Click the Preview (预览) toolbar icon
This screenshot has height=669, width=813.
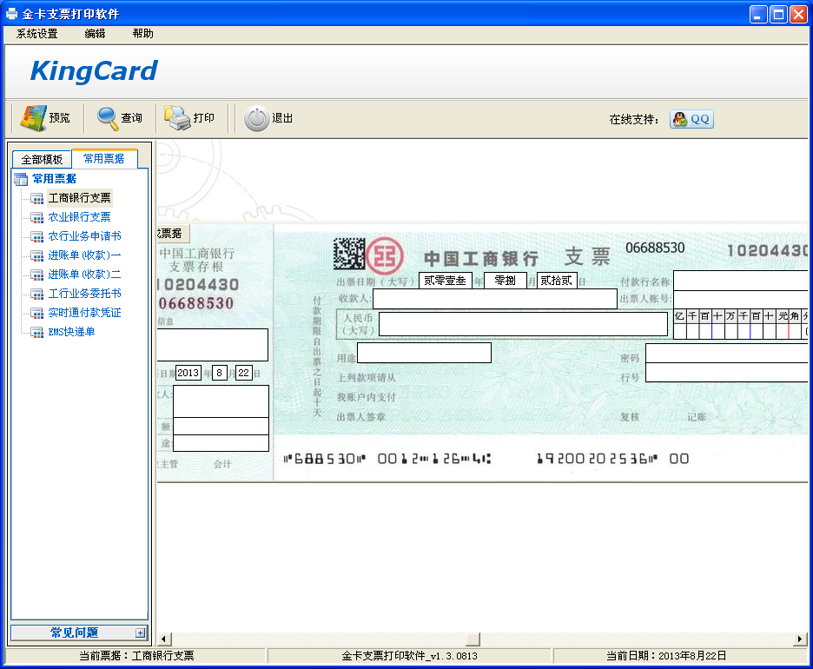tap(43, 118)
